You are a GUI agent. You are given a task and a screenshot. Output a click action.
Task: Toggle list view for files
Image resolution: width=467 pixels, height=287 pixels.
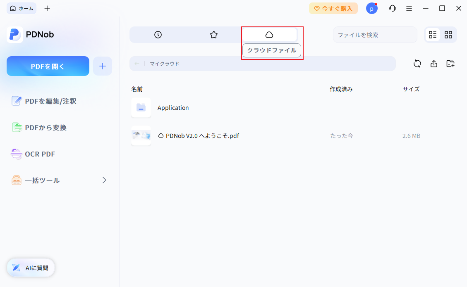pos(433,35)
